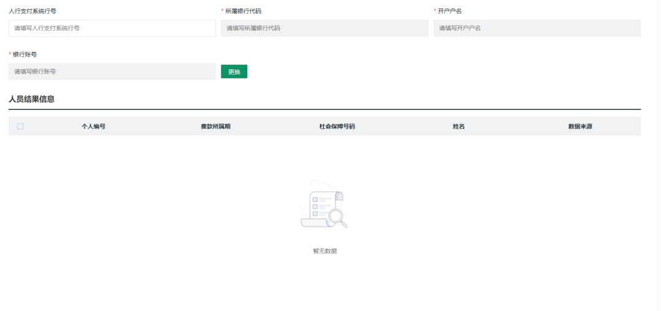
Task: Select the 数据来源 column header
Action: point(580,126)
